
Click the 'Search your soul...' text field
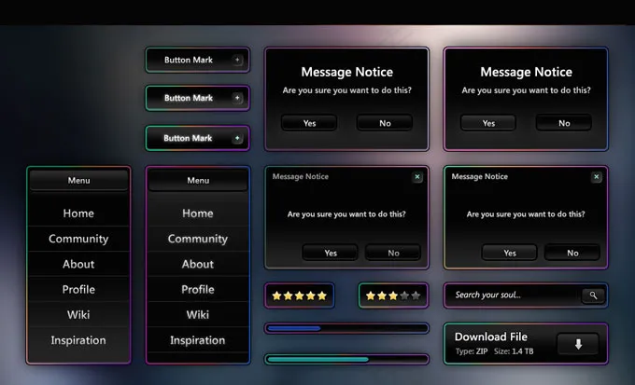(x=512, y=296)
